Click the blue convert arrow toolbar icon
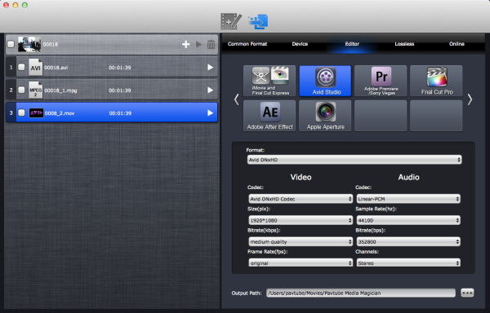 258,22
